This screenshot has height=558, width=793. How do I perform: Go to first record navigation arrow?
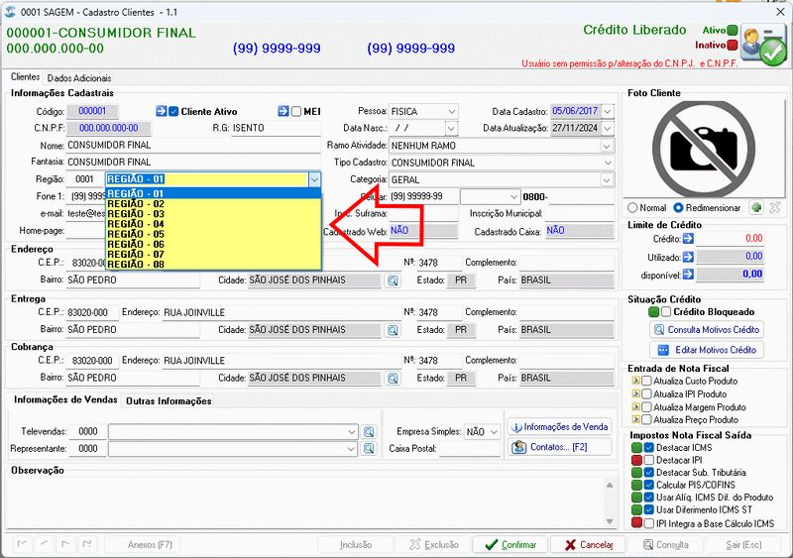tap(22, 544)
